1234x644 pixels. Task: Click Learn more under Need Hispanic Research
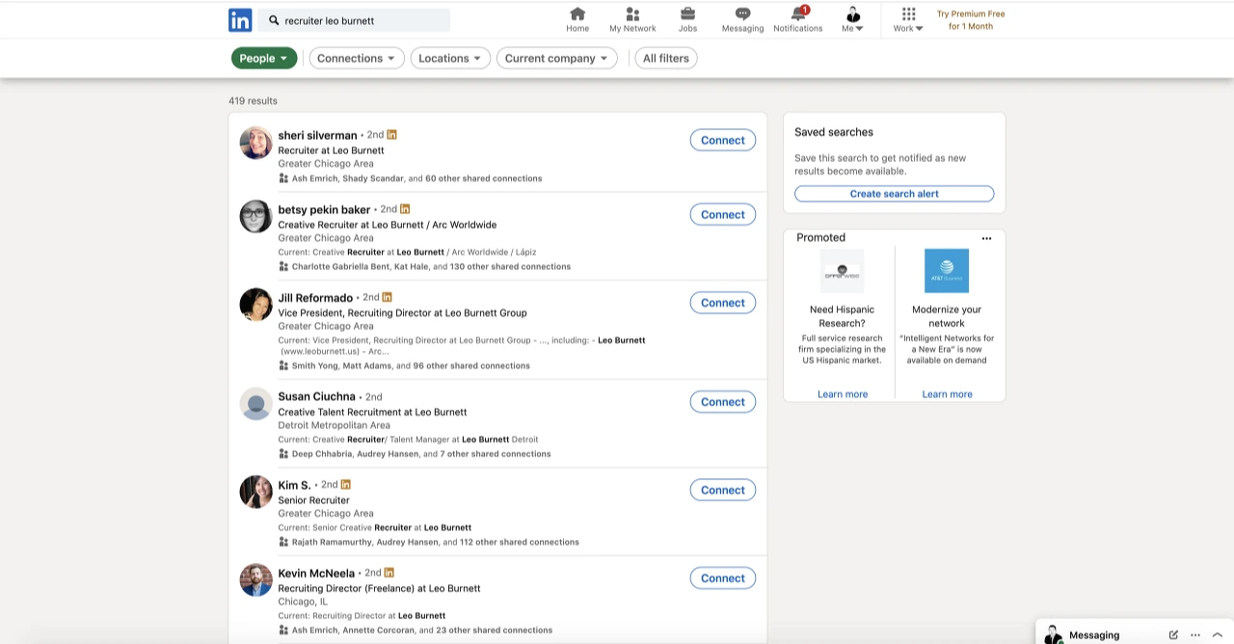[843, 394]
